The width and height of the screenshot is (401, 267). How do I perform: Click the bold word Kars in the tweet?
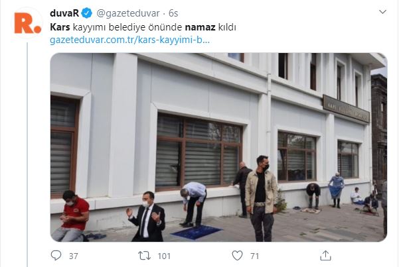tap(60, 27)
